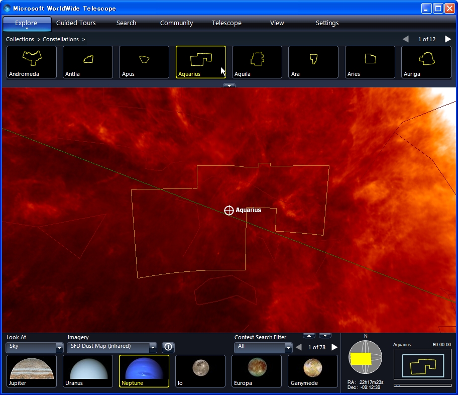Select the Aquarius constellation thumbnail
This screenshot has height=395, width=458.
tap(201, 62)
